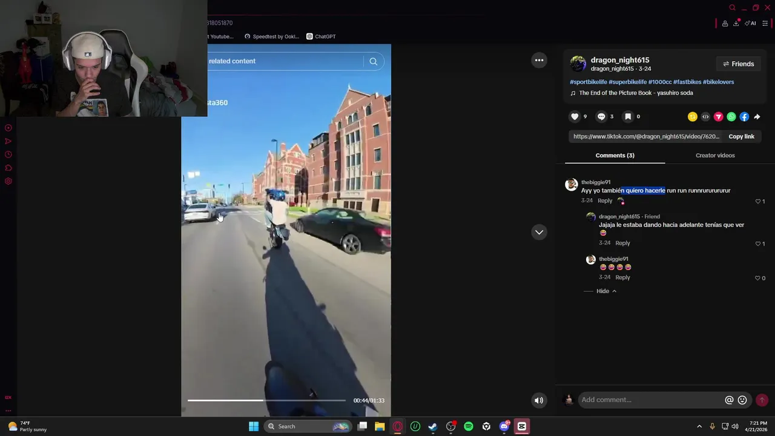This screenshot has height=436, width=775.
Task: Open browser downloads icon
Action: (x=736, y=24)
